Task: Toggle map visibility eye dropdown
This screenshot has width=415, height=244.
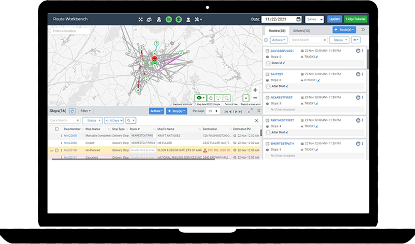Action: [x=201, y=97]
